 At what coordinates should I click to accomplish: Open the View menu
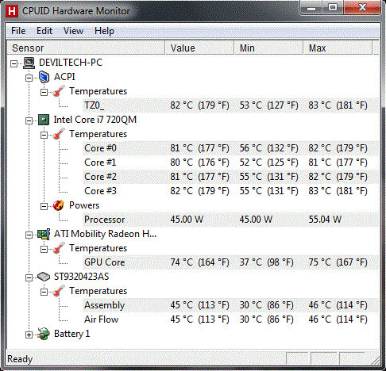click(73, 31)
